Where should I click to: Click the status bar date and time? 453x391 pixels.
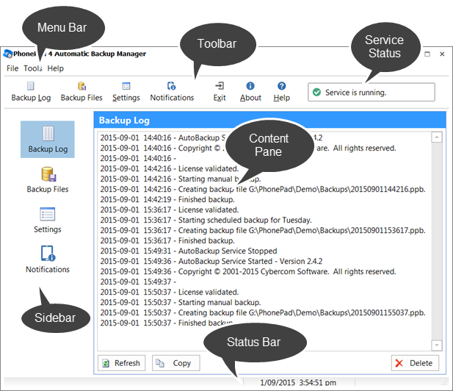[x=298, y=383]
